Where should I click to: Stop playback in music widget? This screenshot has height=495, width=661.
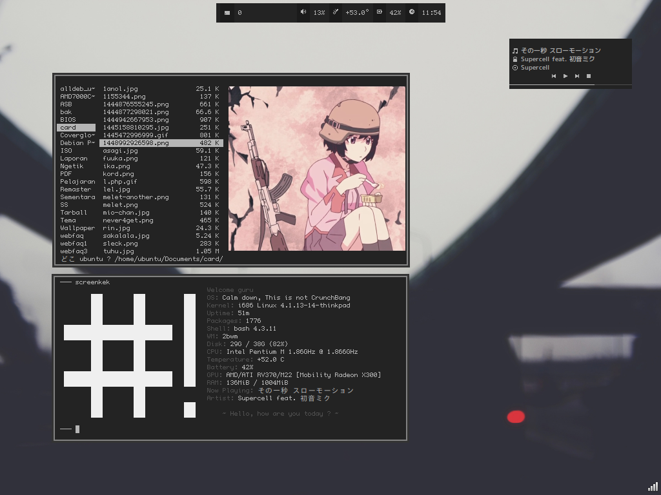pyautogui.click(x=589, y=76)
